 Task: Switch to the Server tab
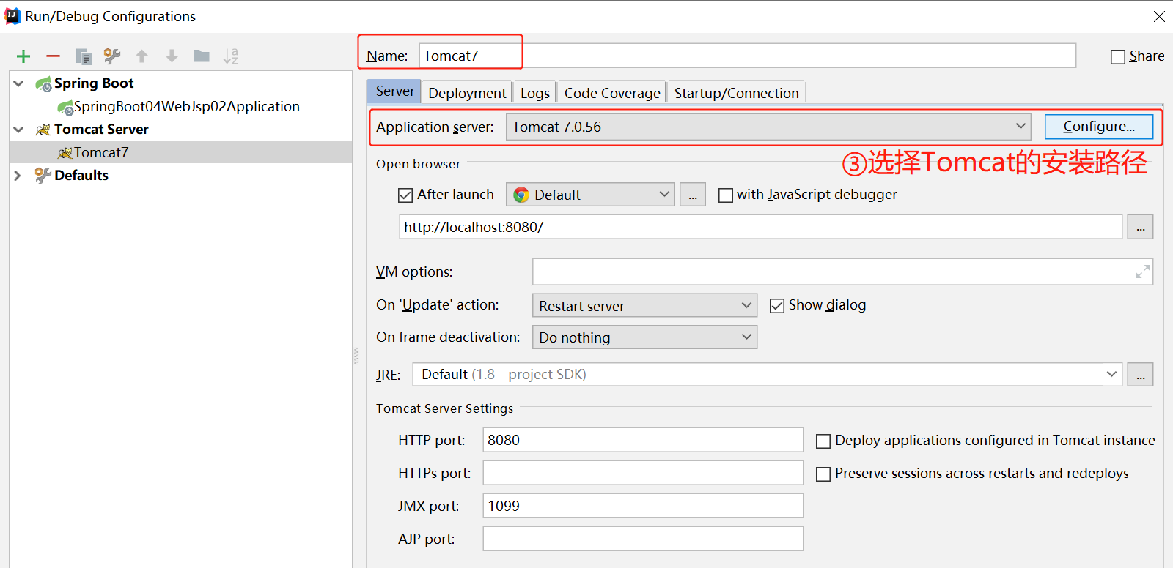pos(394,91)
